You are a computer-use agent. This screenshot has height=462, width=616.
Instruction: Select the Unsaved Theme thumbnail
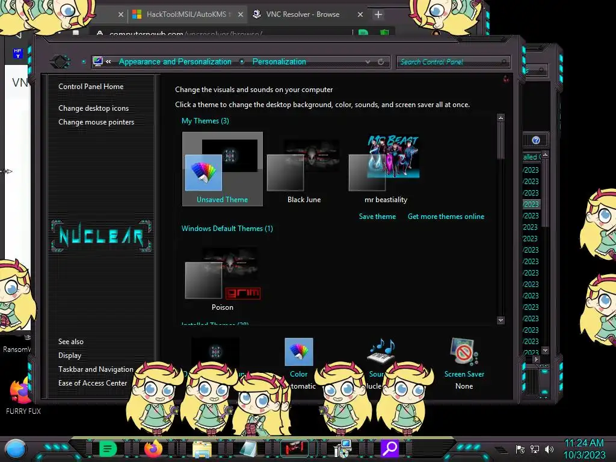pyautogui.click(x=223, y=169)
